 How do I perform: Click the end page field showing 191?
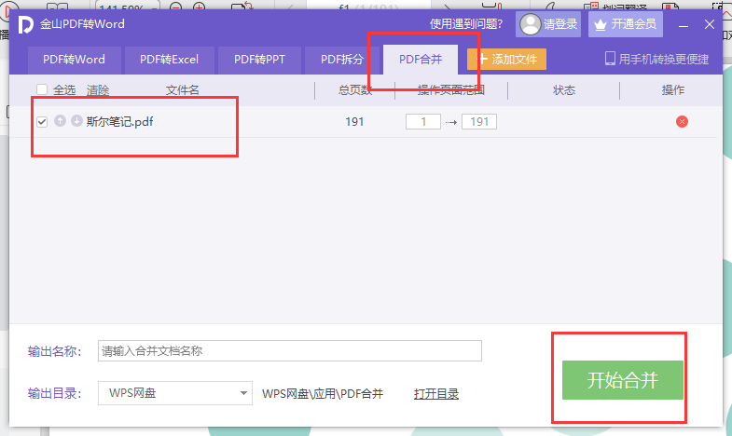point(479,122)
